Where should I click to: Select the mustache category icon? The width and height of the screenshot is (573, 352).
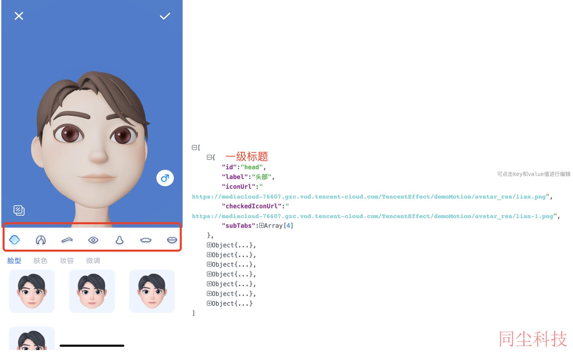146,240
